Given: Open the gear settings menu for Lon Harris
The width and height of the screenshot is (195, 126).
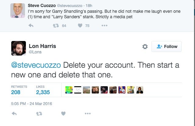Looking at the screenshot, I should [145, 46].
